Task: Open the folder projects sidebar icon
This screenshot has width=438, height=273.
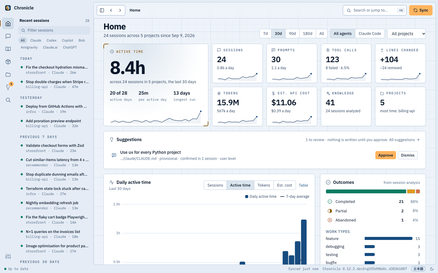Action: point(8,75)
